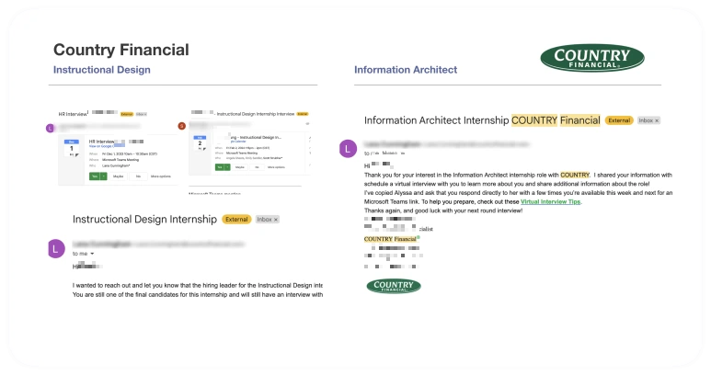Open the Yes dropdown arrow in HR Interview invite
711x375 pixels.
pyautogui.click(x=103, y=176)
